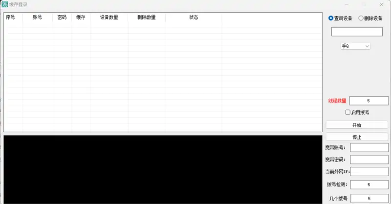Click the 停止 button

coord(357,137)
